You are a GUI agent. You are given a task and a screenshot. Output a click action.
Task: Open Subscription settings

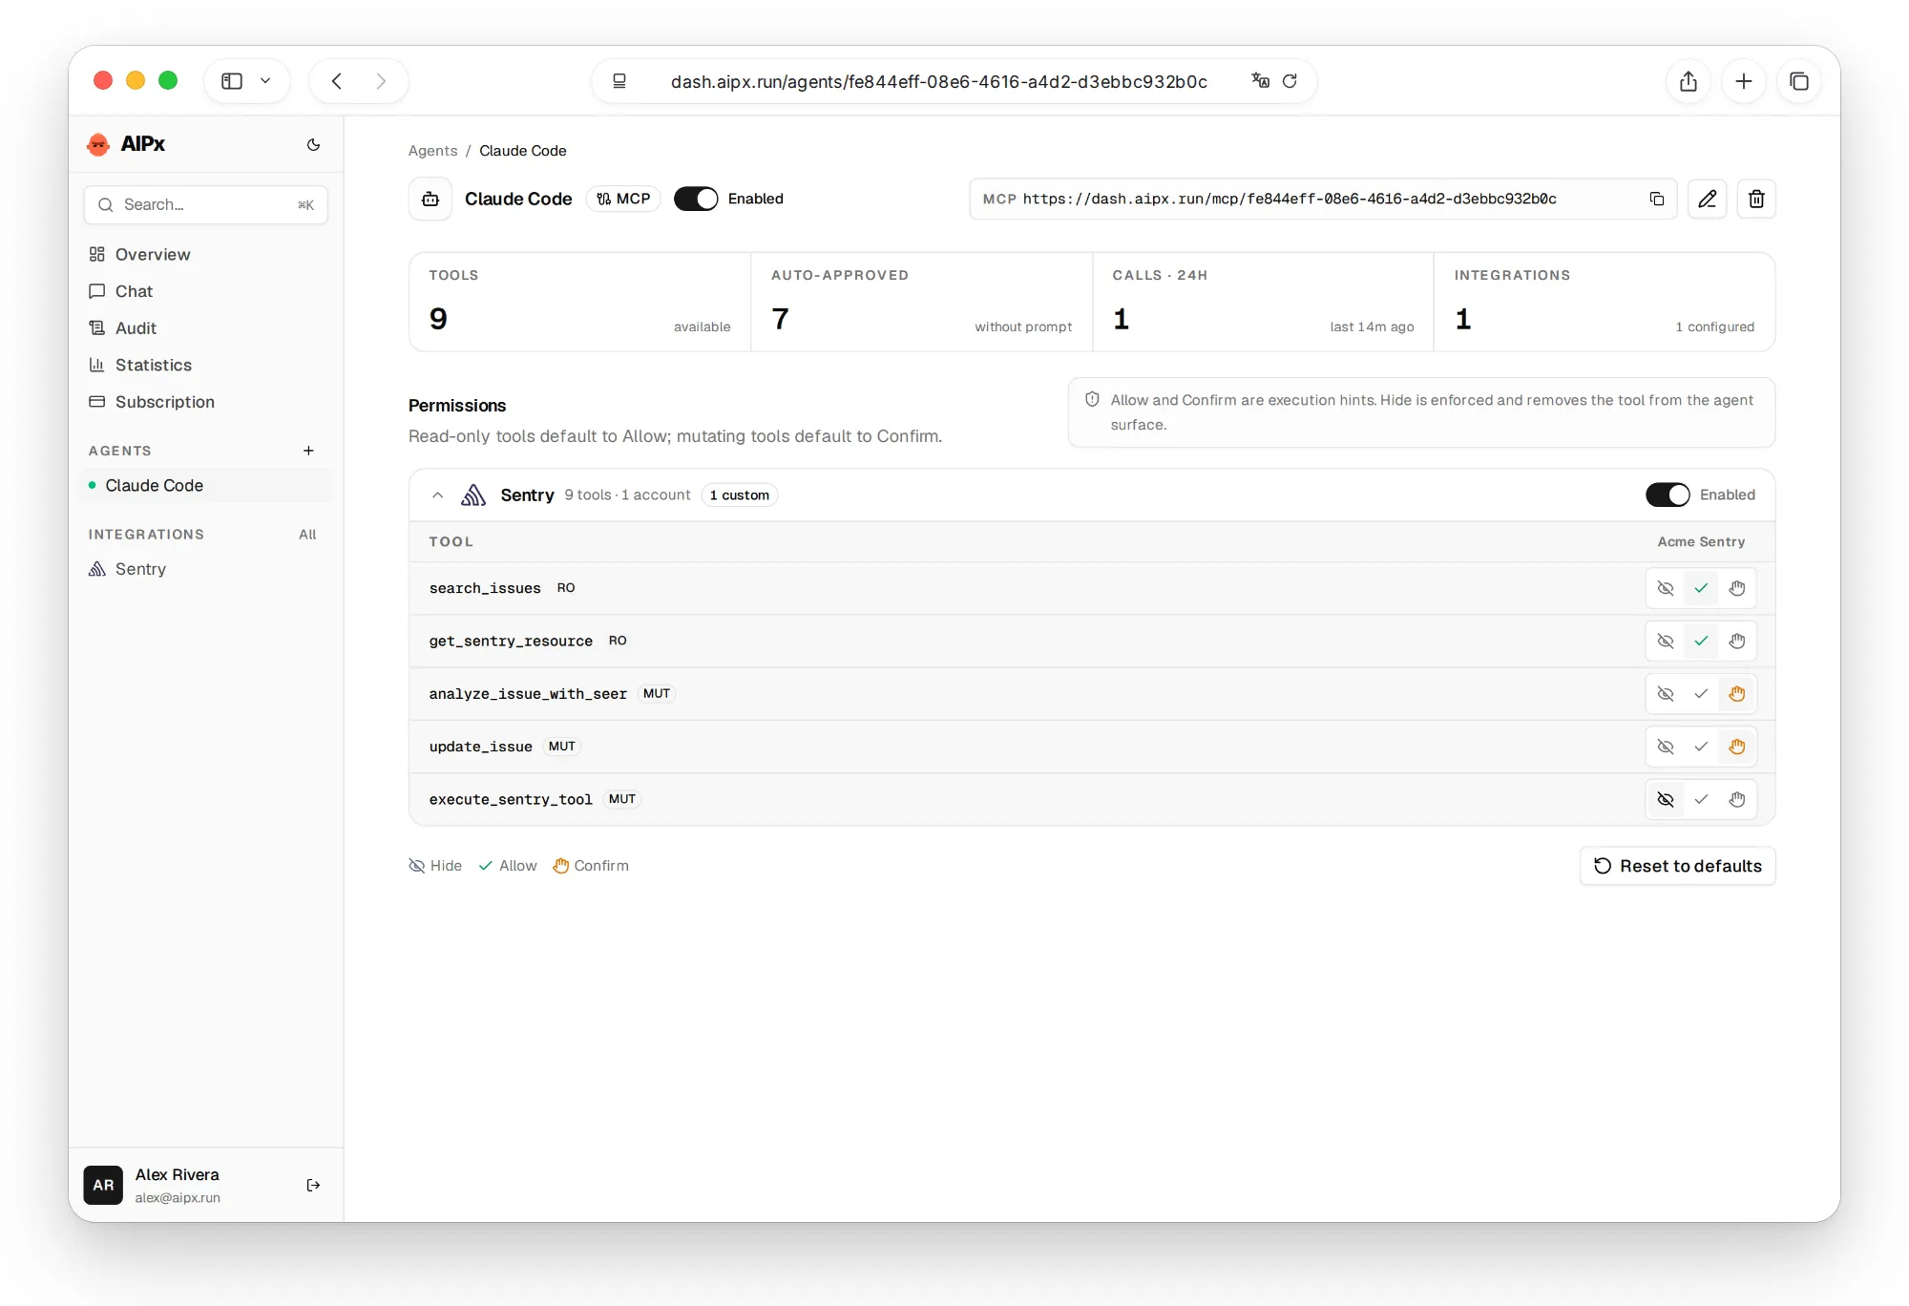[x=206, y=402]
